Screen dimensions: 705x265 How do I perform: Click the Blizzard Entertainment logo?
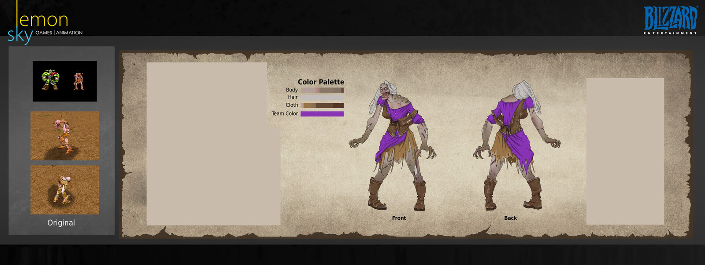click(x=671, y=20)
